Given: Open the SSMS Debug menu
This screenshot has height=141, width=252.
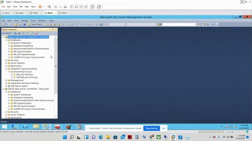Looking at the screenshot, I should point(24,21).
